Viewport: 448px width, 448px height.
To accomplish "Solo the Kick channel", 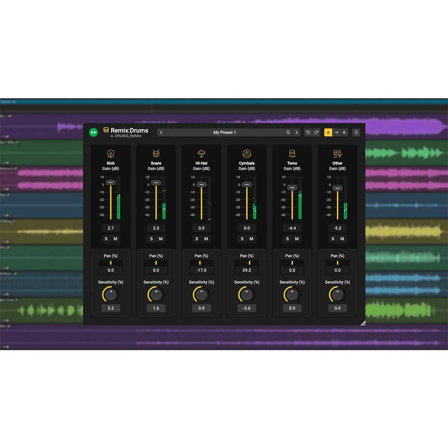I will (106, 239).
